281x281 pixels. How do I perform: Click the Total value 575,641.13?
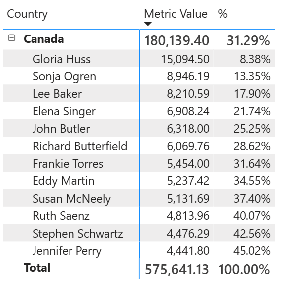coord(177,269)
